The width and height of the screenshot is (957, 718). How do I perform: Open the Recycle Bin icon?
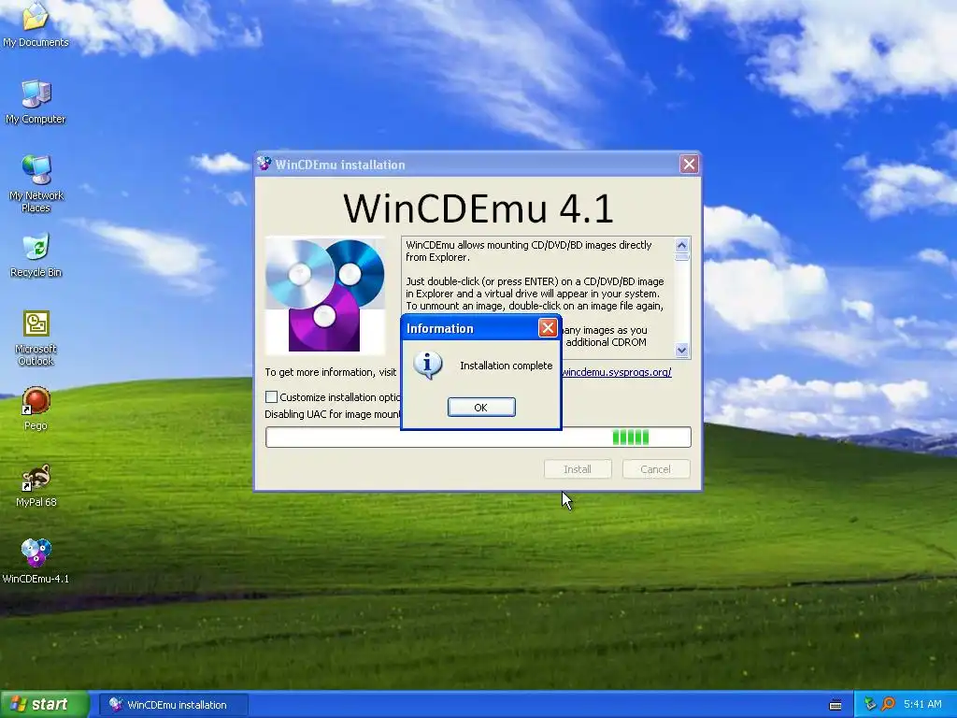point(36,255)
